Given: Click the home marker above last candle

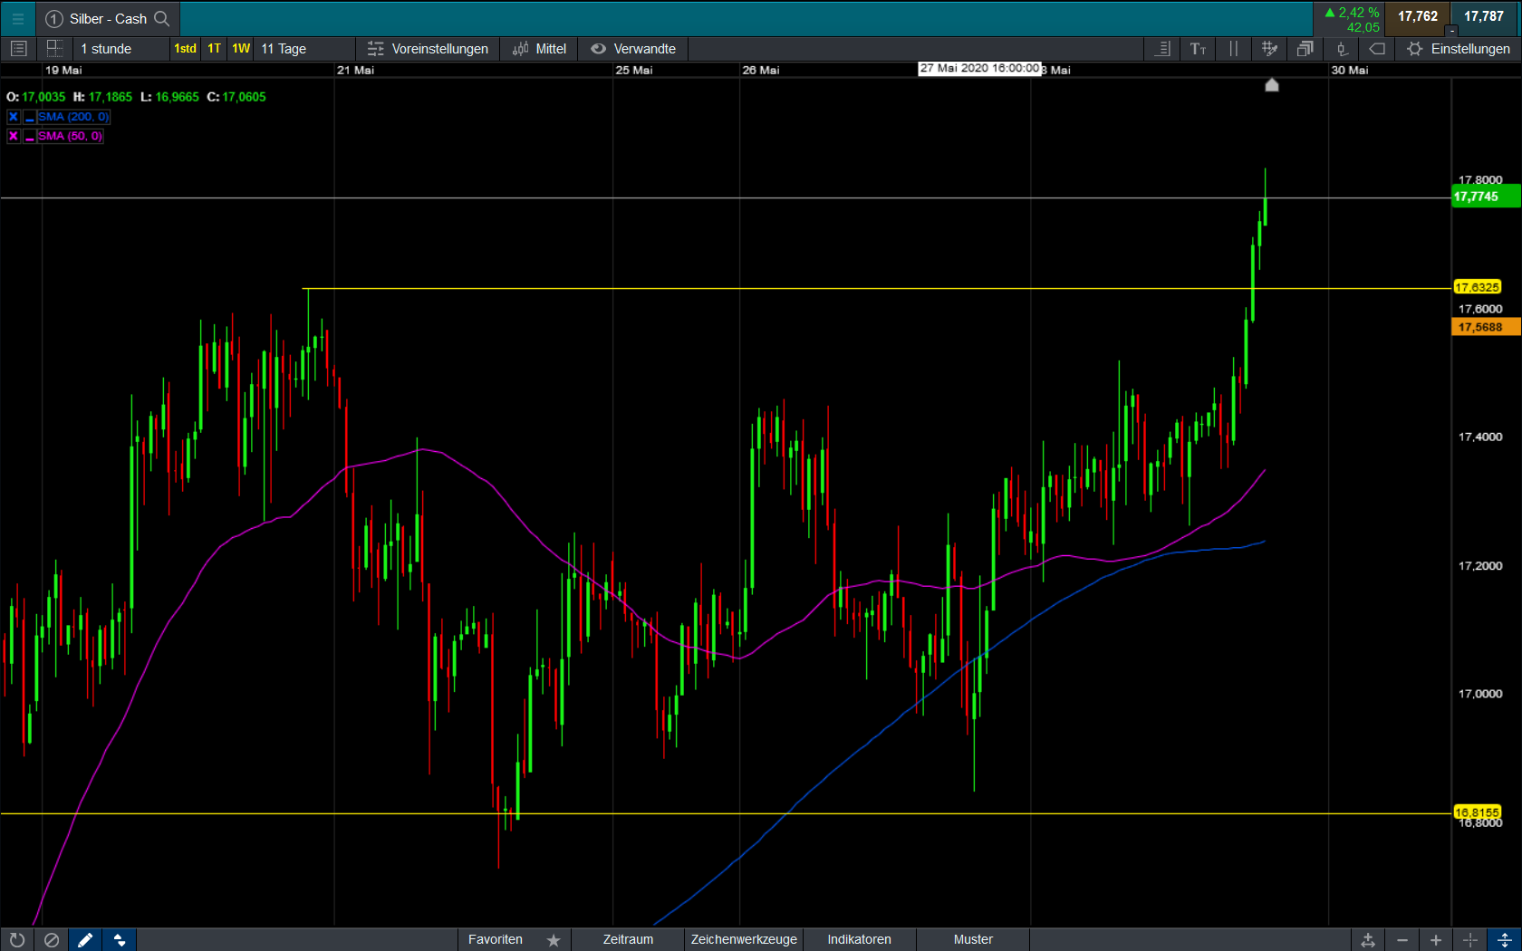Looking at the screenshot, I should pos(1272,85).
